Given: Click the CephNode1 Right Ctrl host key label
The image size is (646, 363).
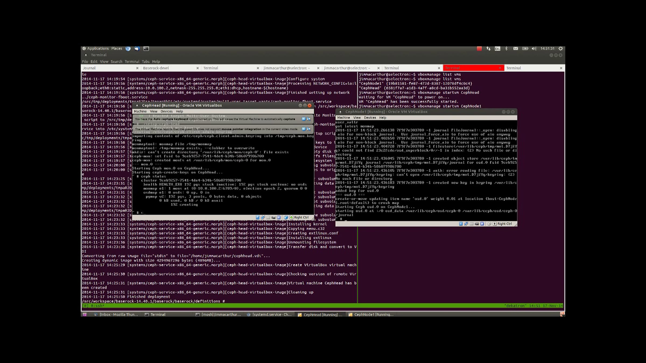Looking at the screenshot, I should tap(504, 224).
